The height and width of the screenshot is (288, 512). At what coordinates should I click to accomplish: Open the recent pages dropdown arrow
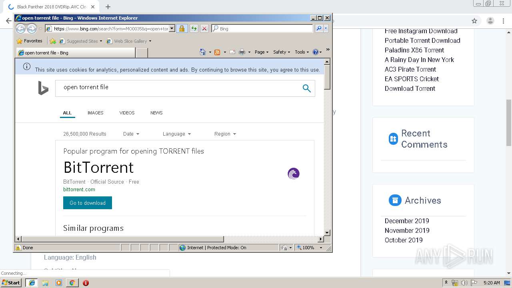[x=40, y=29]
